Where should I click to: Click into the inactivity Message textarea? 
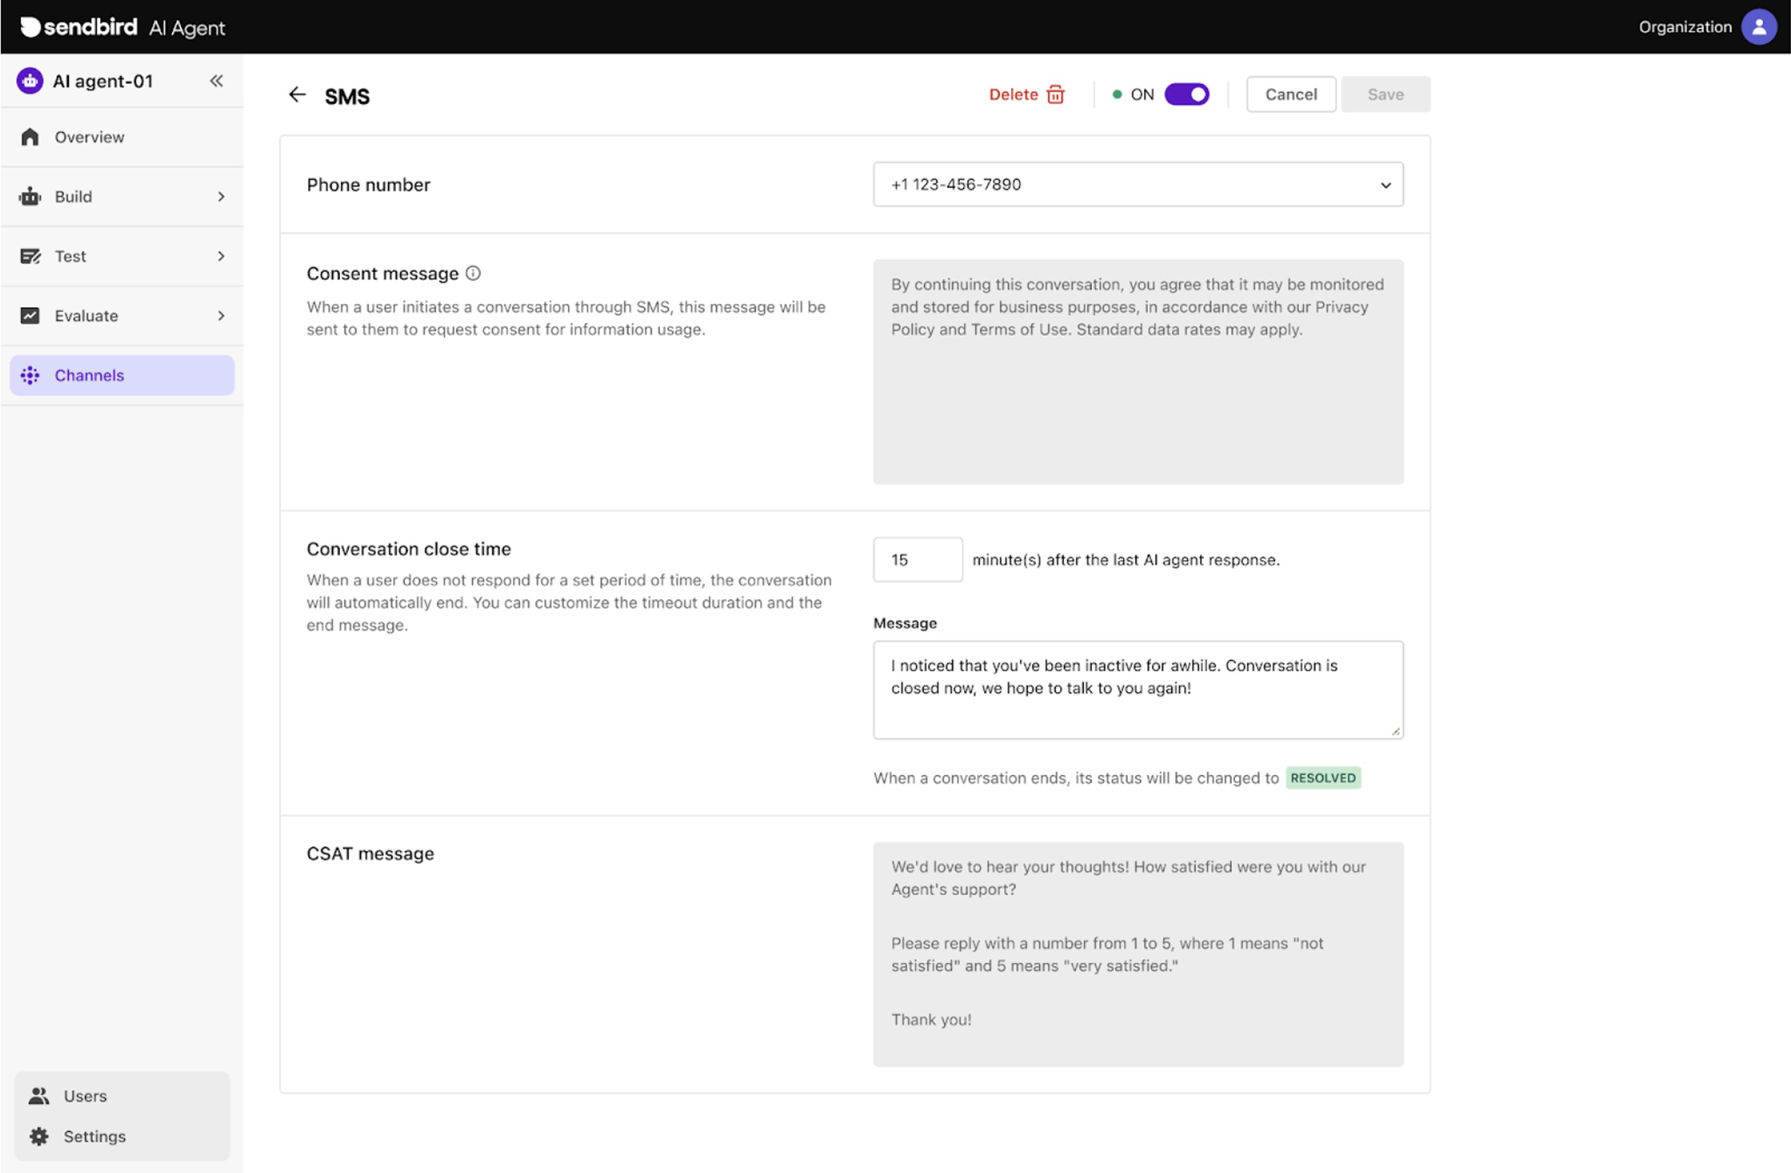(x=1137, y=690)
